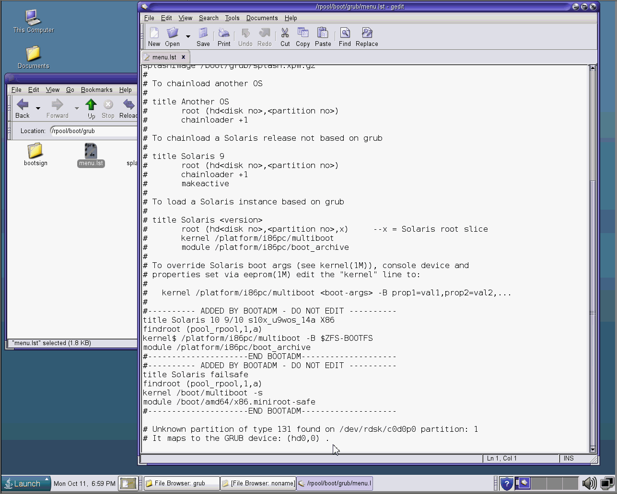The width and height of the screenshot is (617, 494).
Task: Open gedit's File menu
Action: 149,18
